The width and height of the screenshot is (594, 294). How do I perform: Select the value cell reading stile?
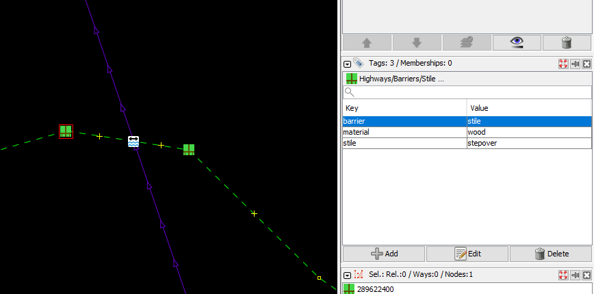tap(529, 122)
